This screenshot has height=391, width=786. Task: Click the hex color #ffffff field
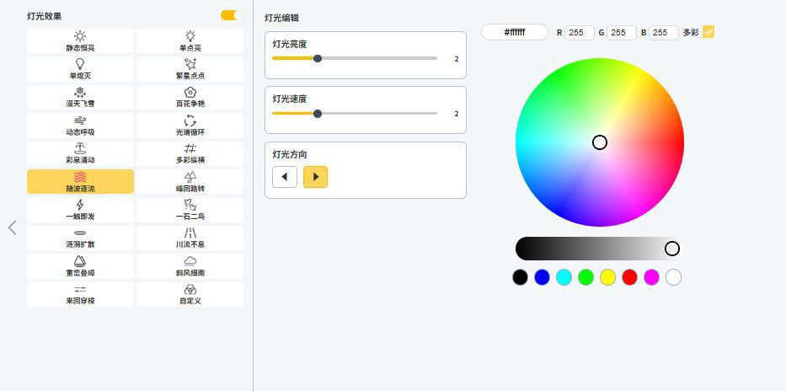514,32
